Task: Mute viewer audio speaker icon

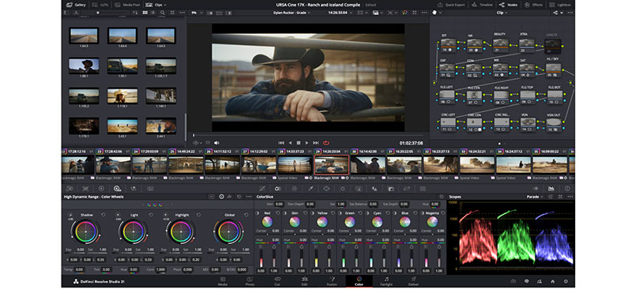Action: (x=216, y=143)
